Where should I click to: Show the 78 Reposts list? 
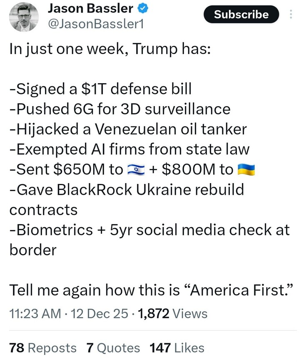pos(43,347)
